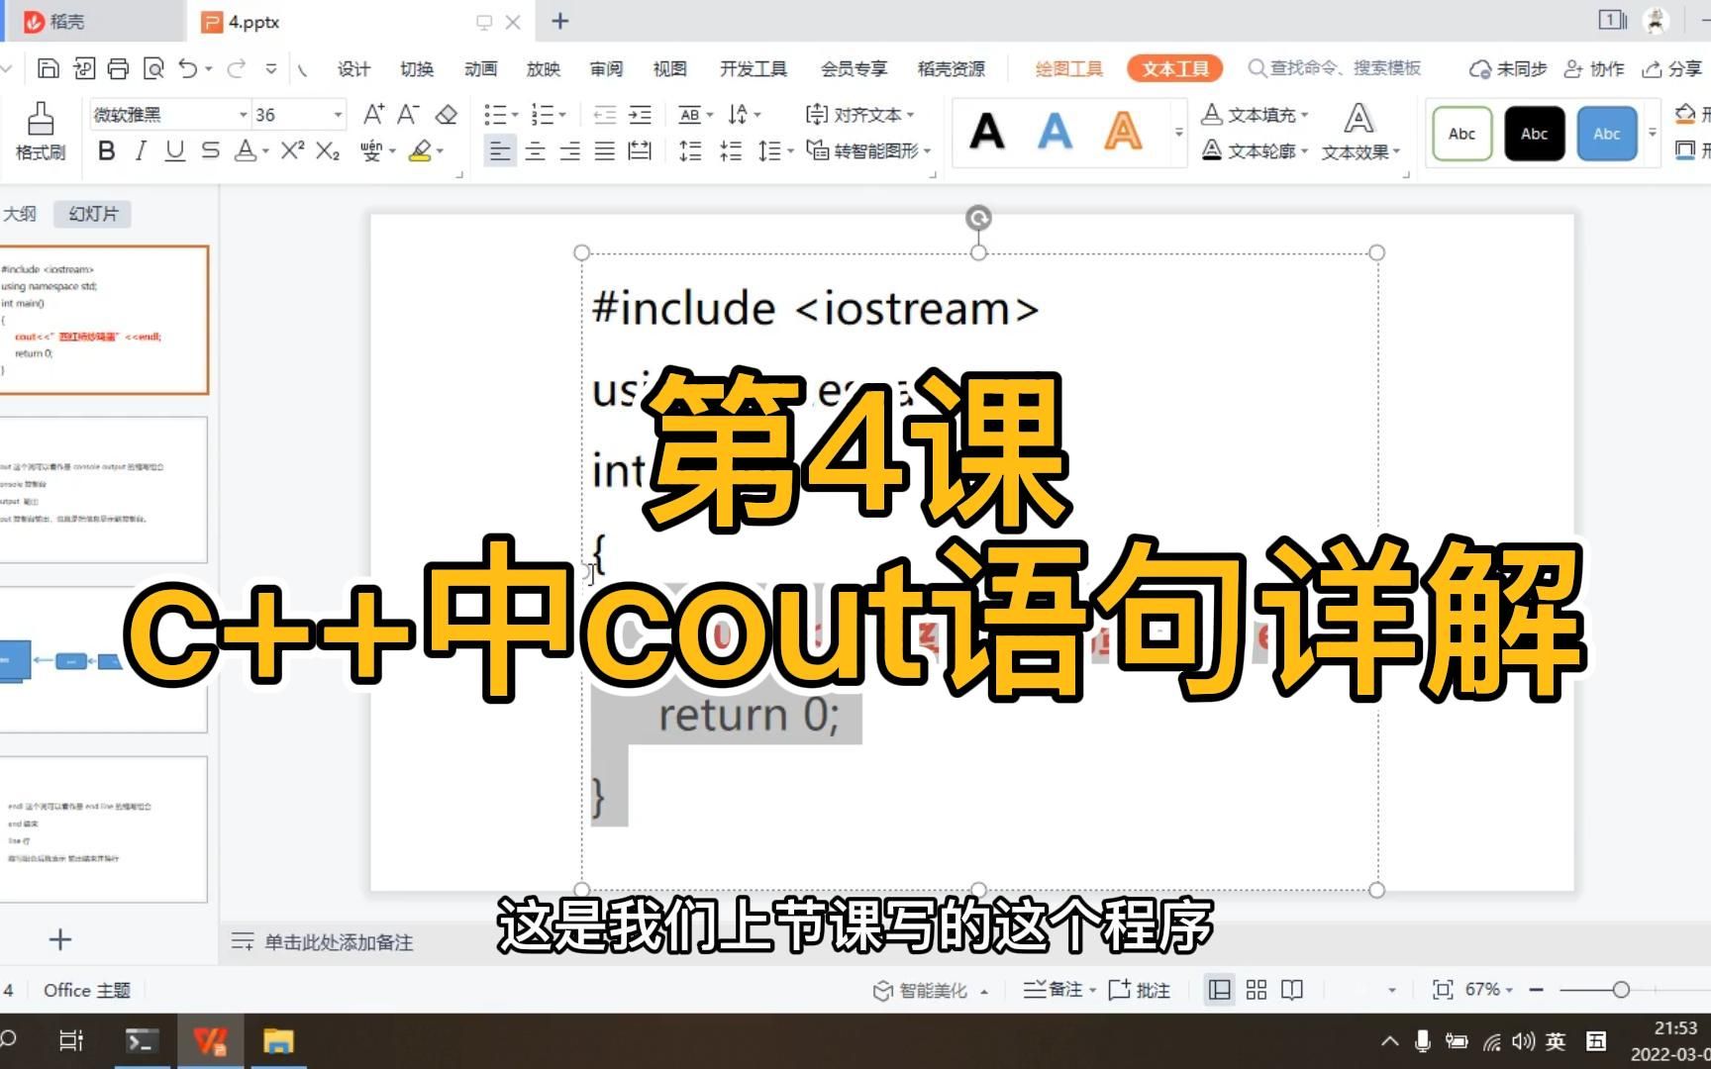
Task: Toggle Bold formatting
Action: 107,150
